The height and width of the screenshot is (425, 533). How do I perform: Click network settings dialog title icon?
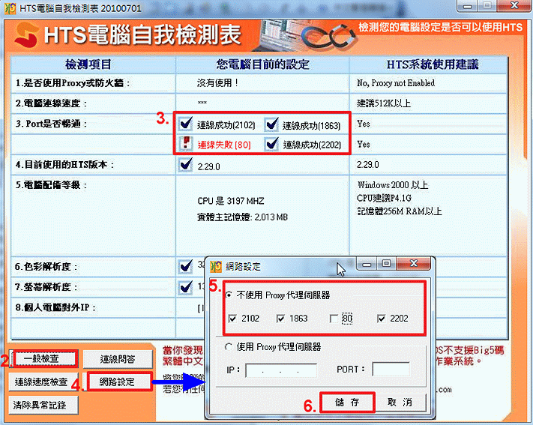216,266
